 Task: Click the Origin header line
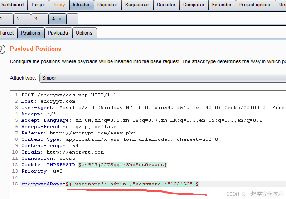coord(63,152)
